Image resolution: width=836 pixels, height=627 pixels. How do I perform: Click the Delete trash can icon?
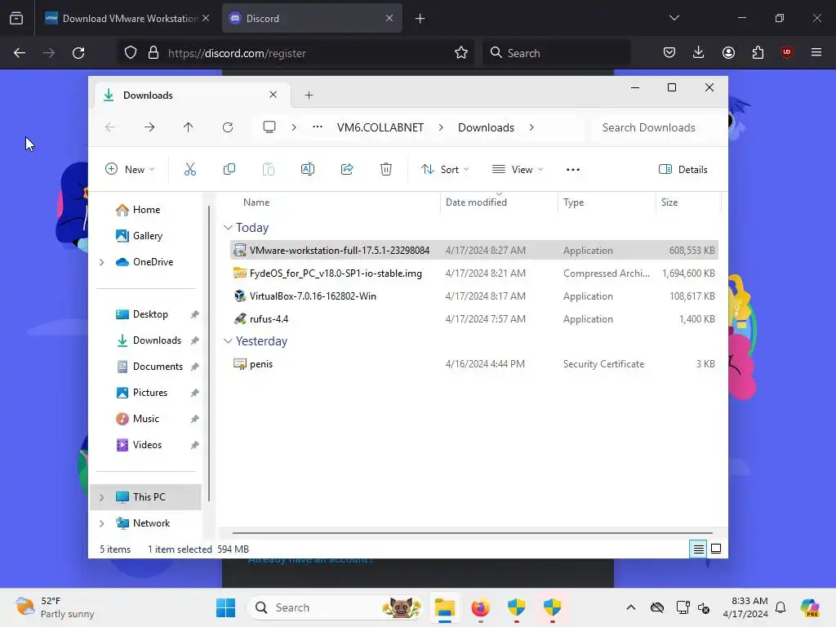(386, 170)
